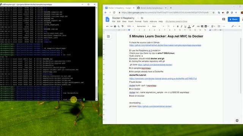Screen dimensions: 243x136
Task: Open the font size 11 dropdown
Action: (x=171, y=26)
